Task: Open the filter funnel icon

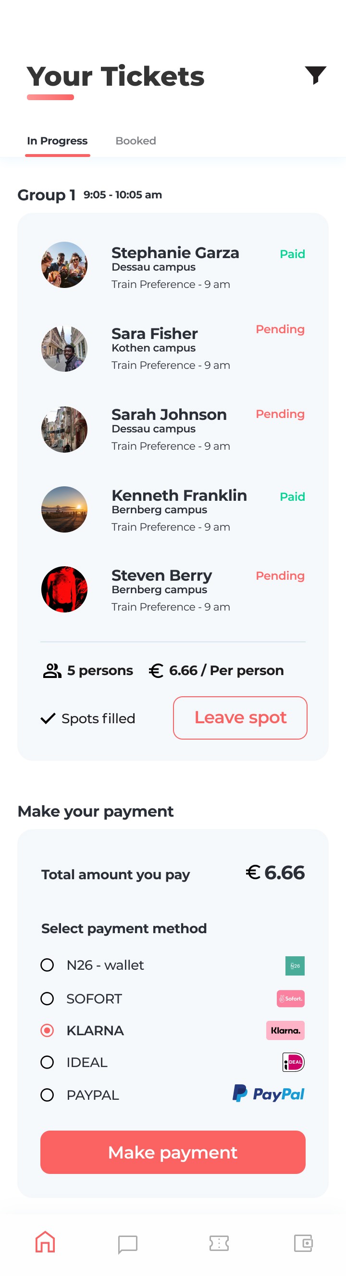Action: pos(315,75)
